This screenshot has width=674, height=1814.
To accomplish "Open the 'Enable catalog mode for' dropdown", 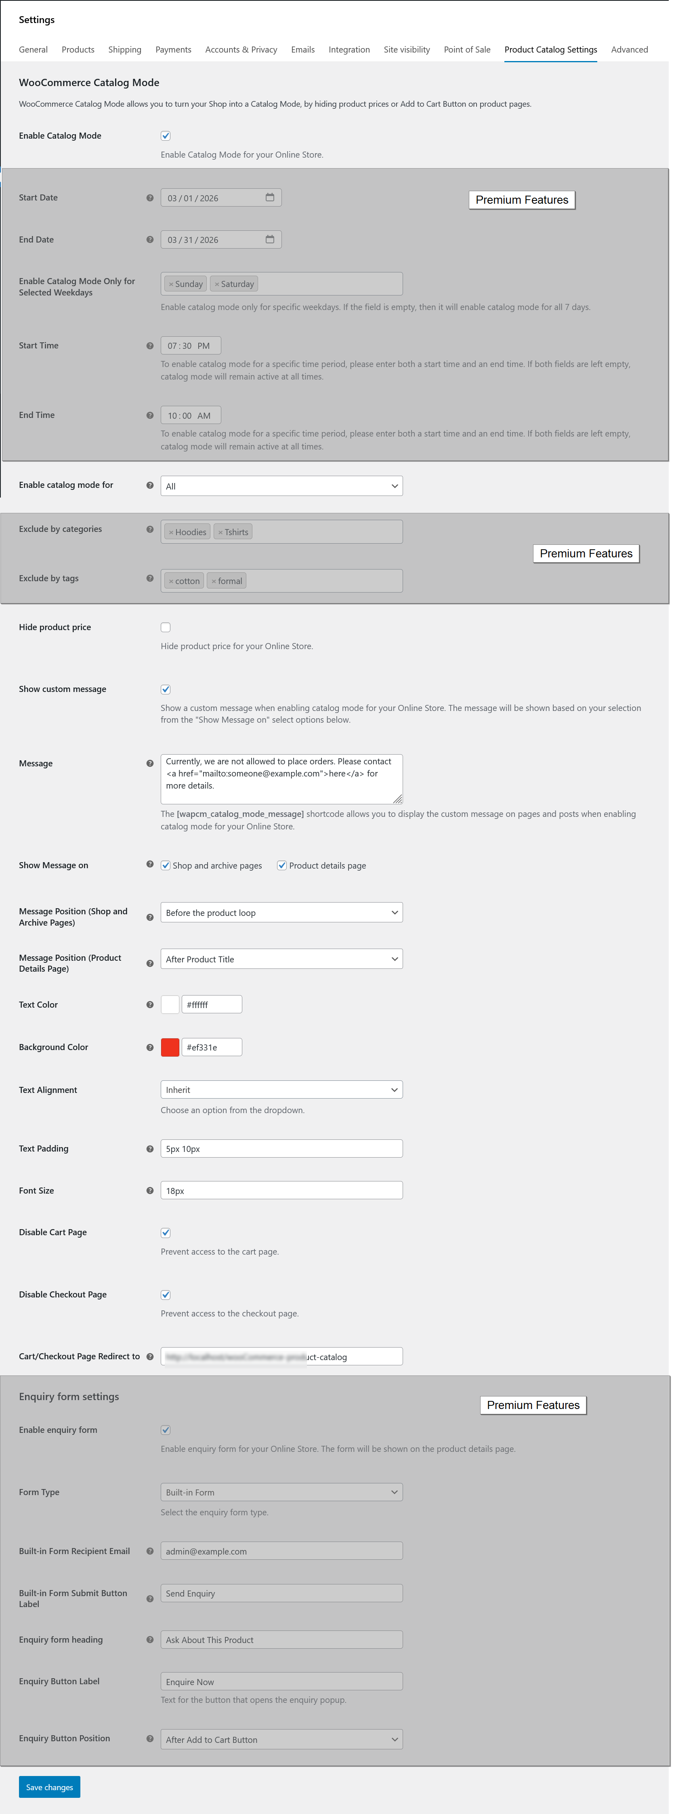I will point(281,486).
